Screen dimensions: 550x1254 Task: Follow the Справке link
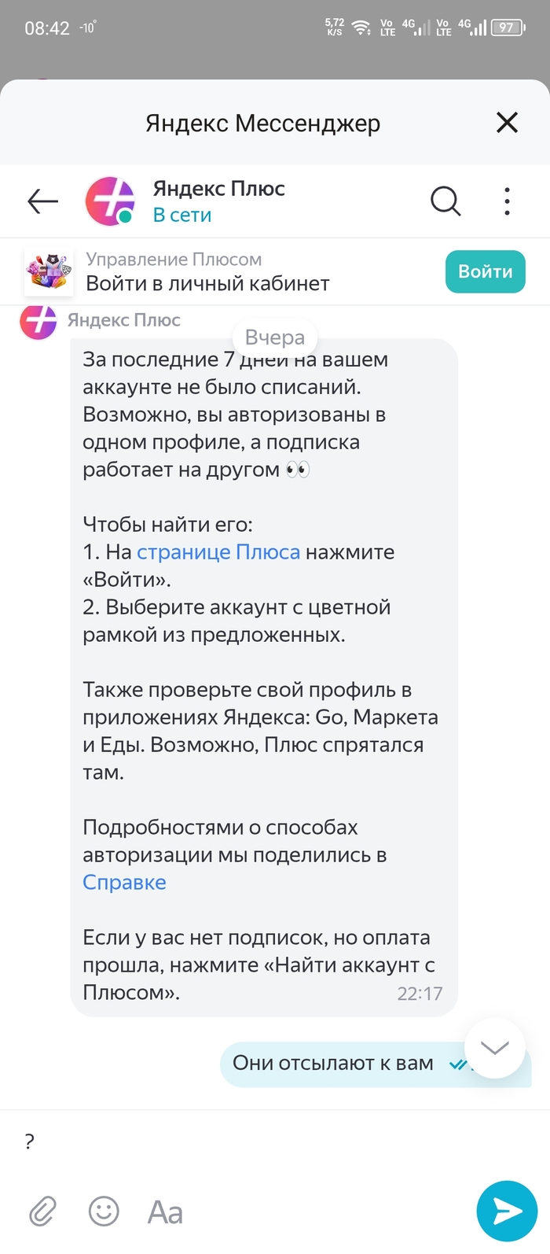click(124, 883)
